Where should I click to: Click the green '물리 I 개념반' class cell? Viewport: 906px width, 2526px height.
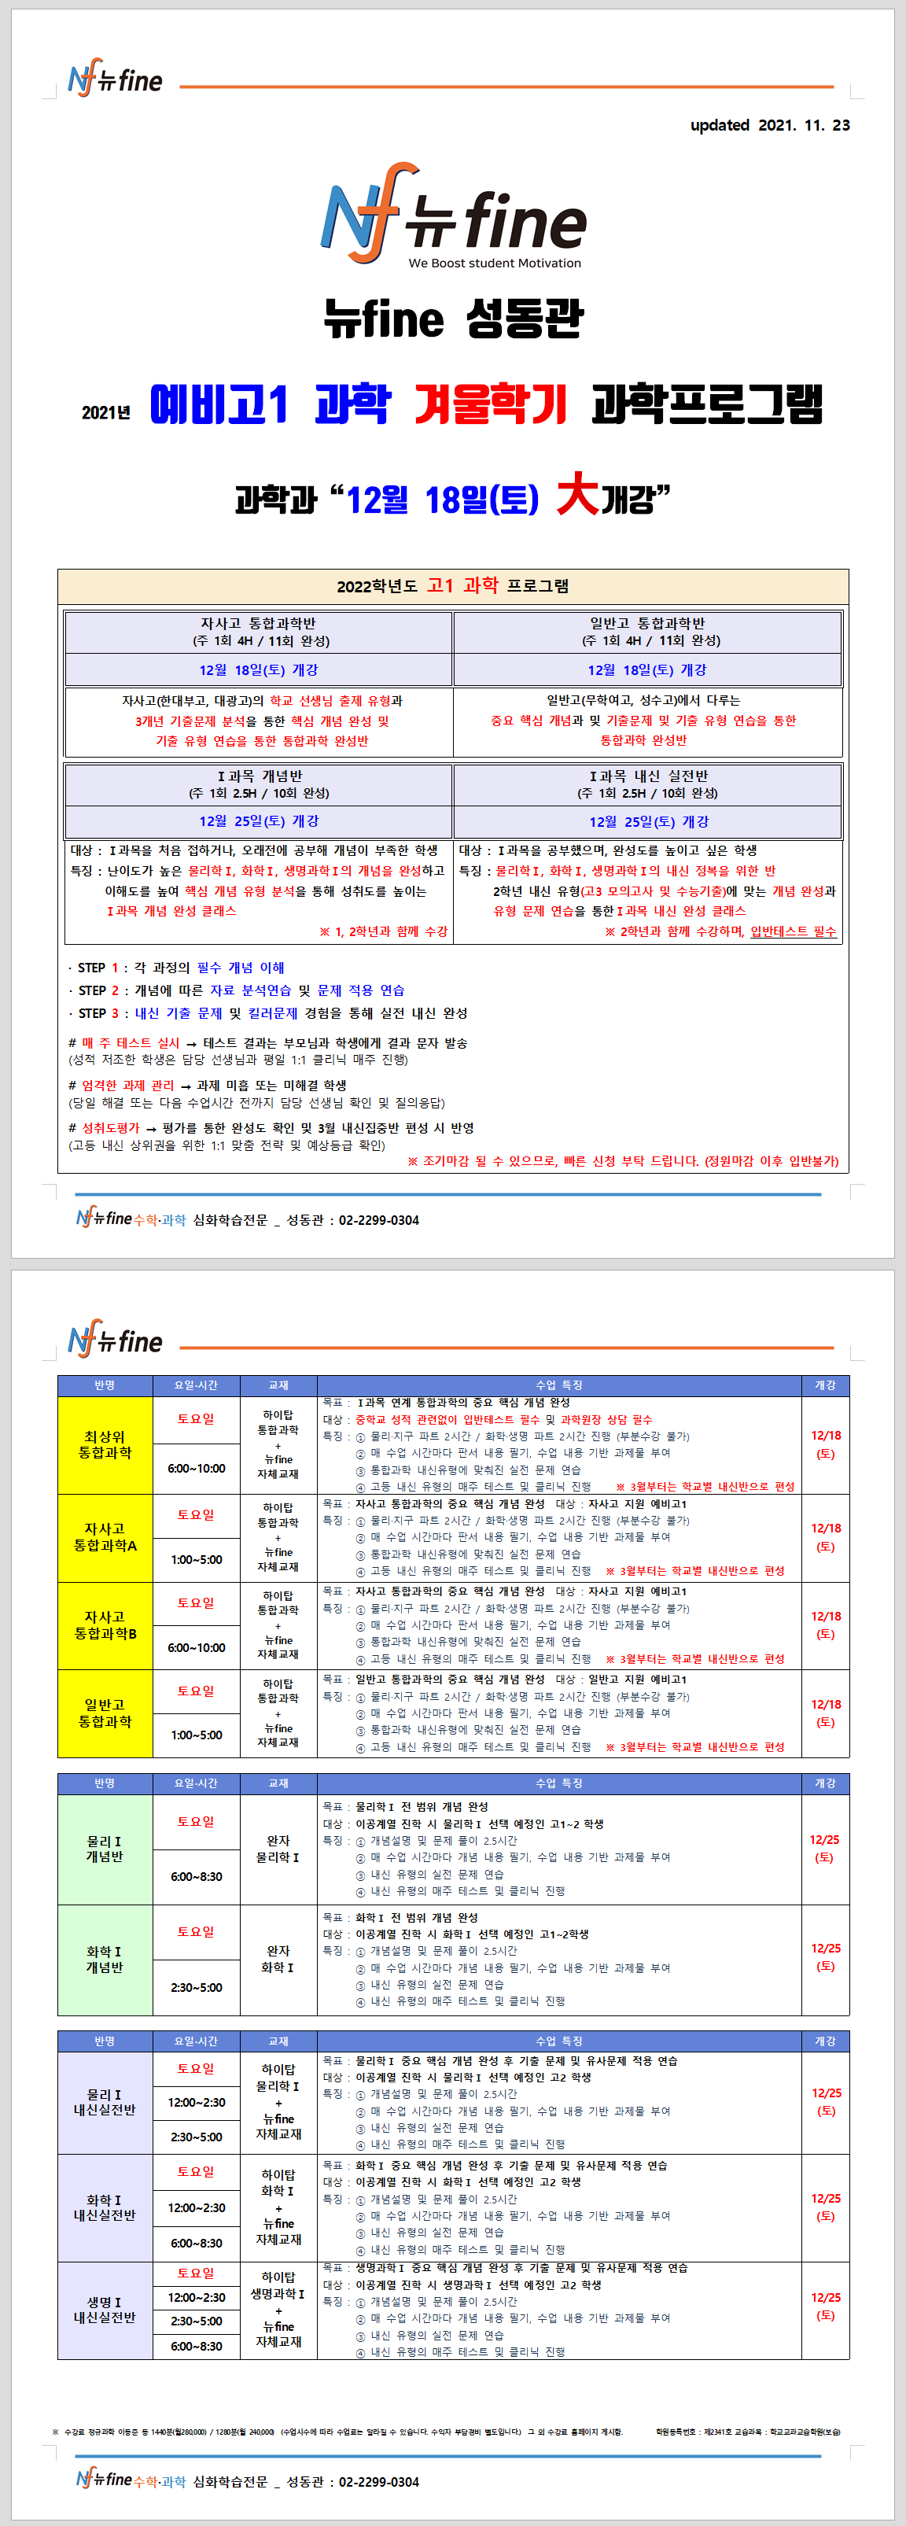[x=105, y=1849]
